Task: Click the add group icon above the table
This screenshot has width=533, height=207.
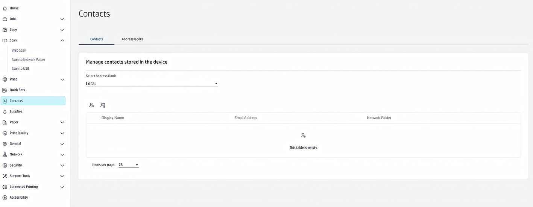Action: coord(103,105)
